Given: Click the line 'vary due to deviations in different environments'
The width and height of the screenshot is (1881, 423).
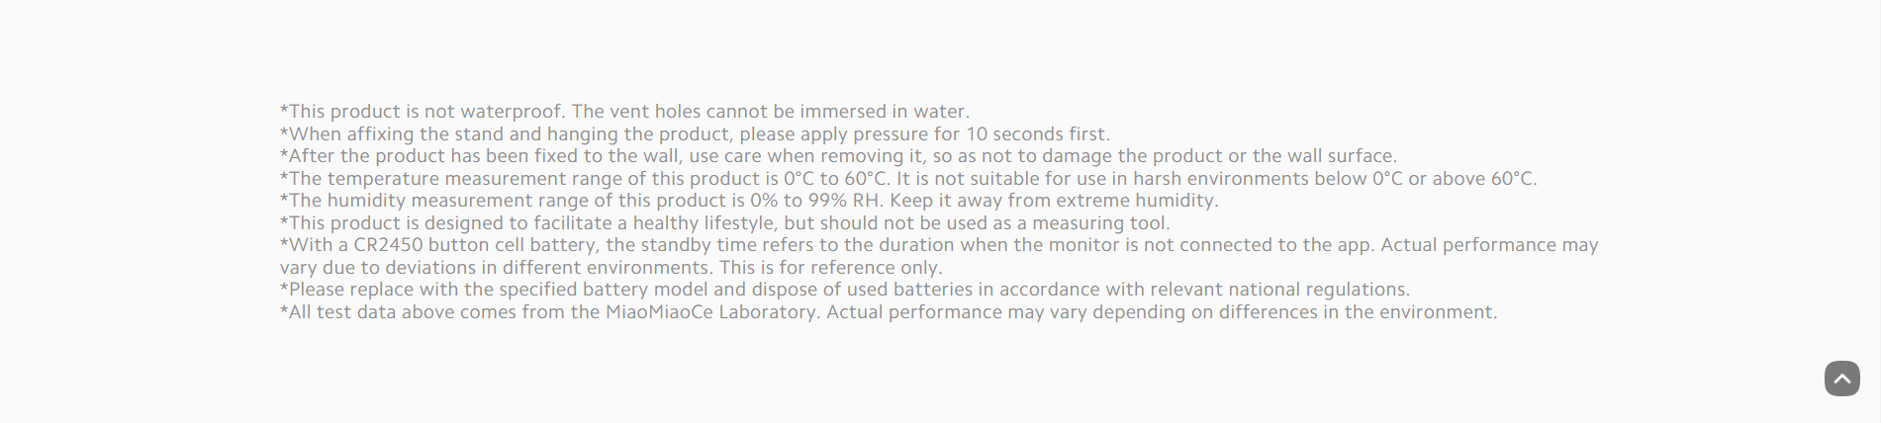Looking at the screenshot, I should [611, 268].
